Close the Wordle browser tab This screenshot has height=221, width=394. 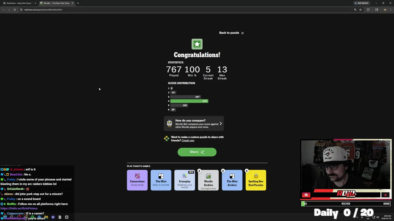72,3
